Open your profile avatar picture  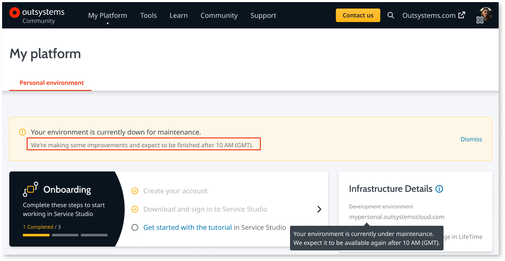485,14
